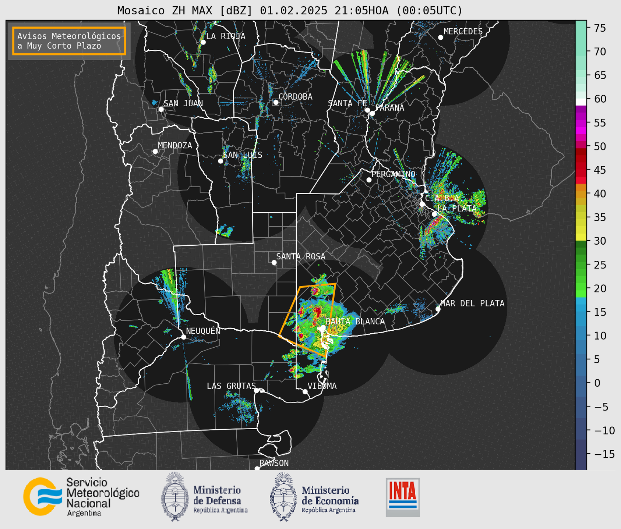Click the San Juan city marker dot
The height and width of the screenshot is (529, 621).
point(161,109)
